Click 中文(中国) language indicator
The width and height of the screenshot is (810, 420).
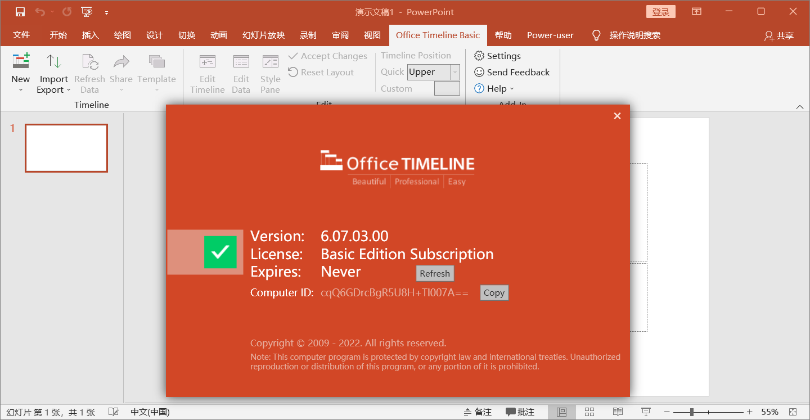click(150, 412)
